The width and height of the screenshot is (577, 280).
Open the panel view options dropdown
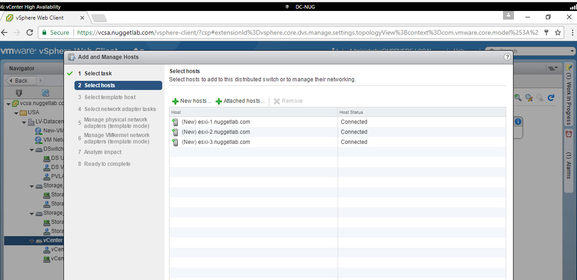pos(552,69)
